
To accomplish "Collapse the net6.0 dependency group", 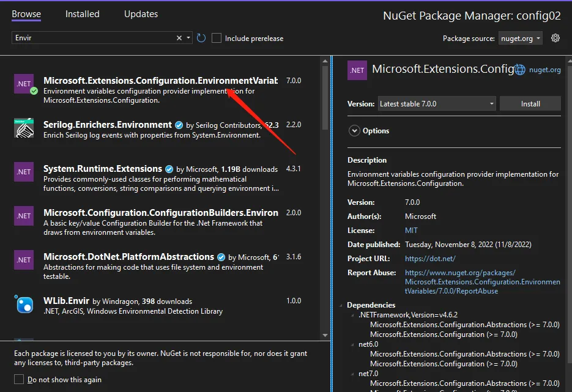I will click(x=352, y=344).
